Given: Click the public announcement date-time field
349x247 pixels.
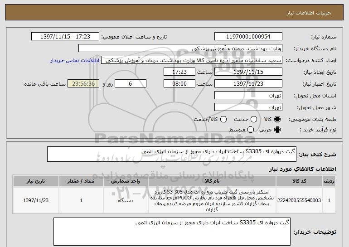Looking at the screenshot, I should point(65,37).
